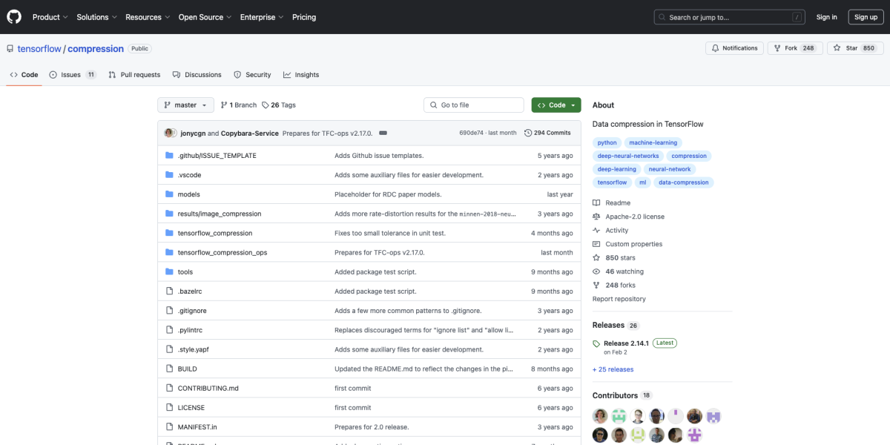Viewport: 890px width, 445px height.
Task: Expand commit message ellipsis icon
Action: point(383,133)
